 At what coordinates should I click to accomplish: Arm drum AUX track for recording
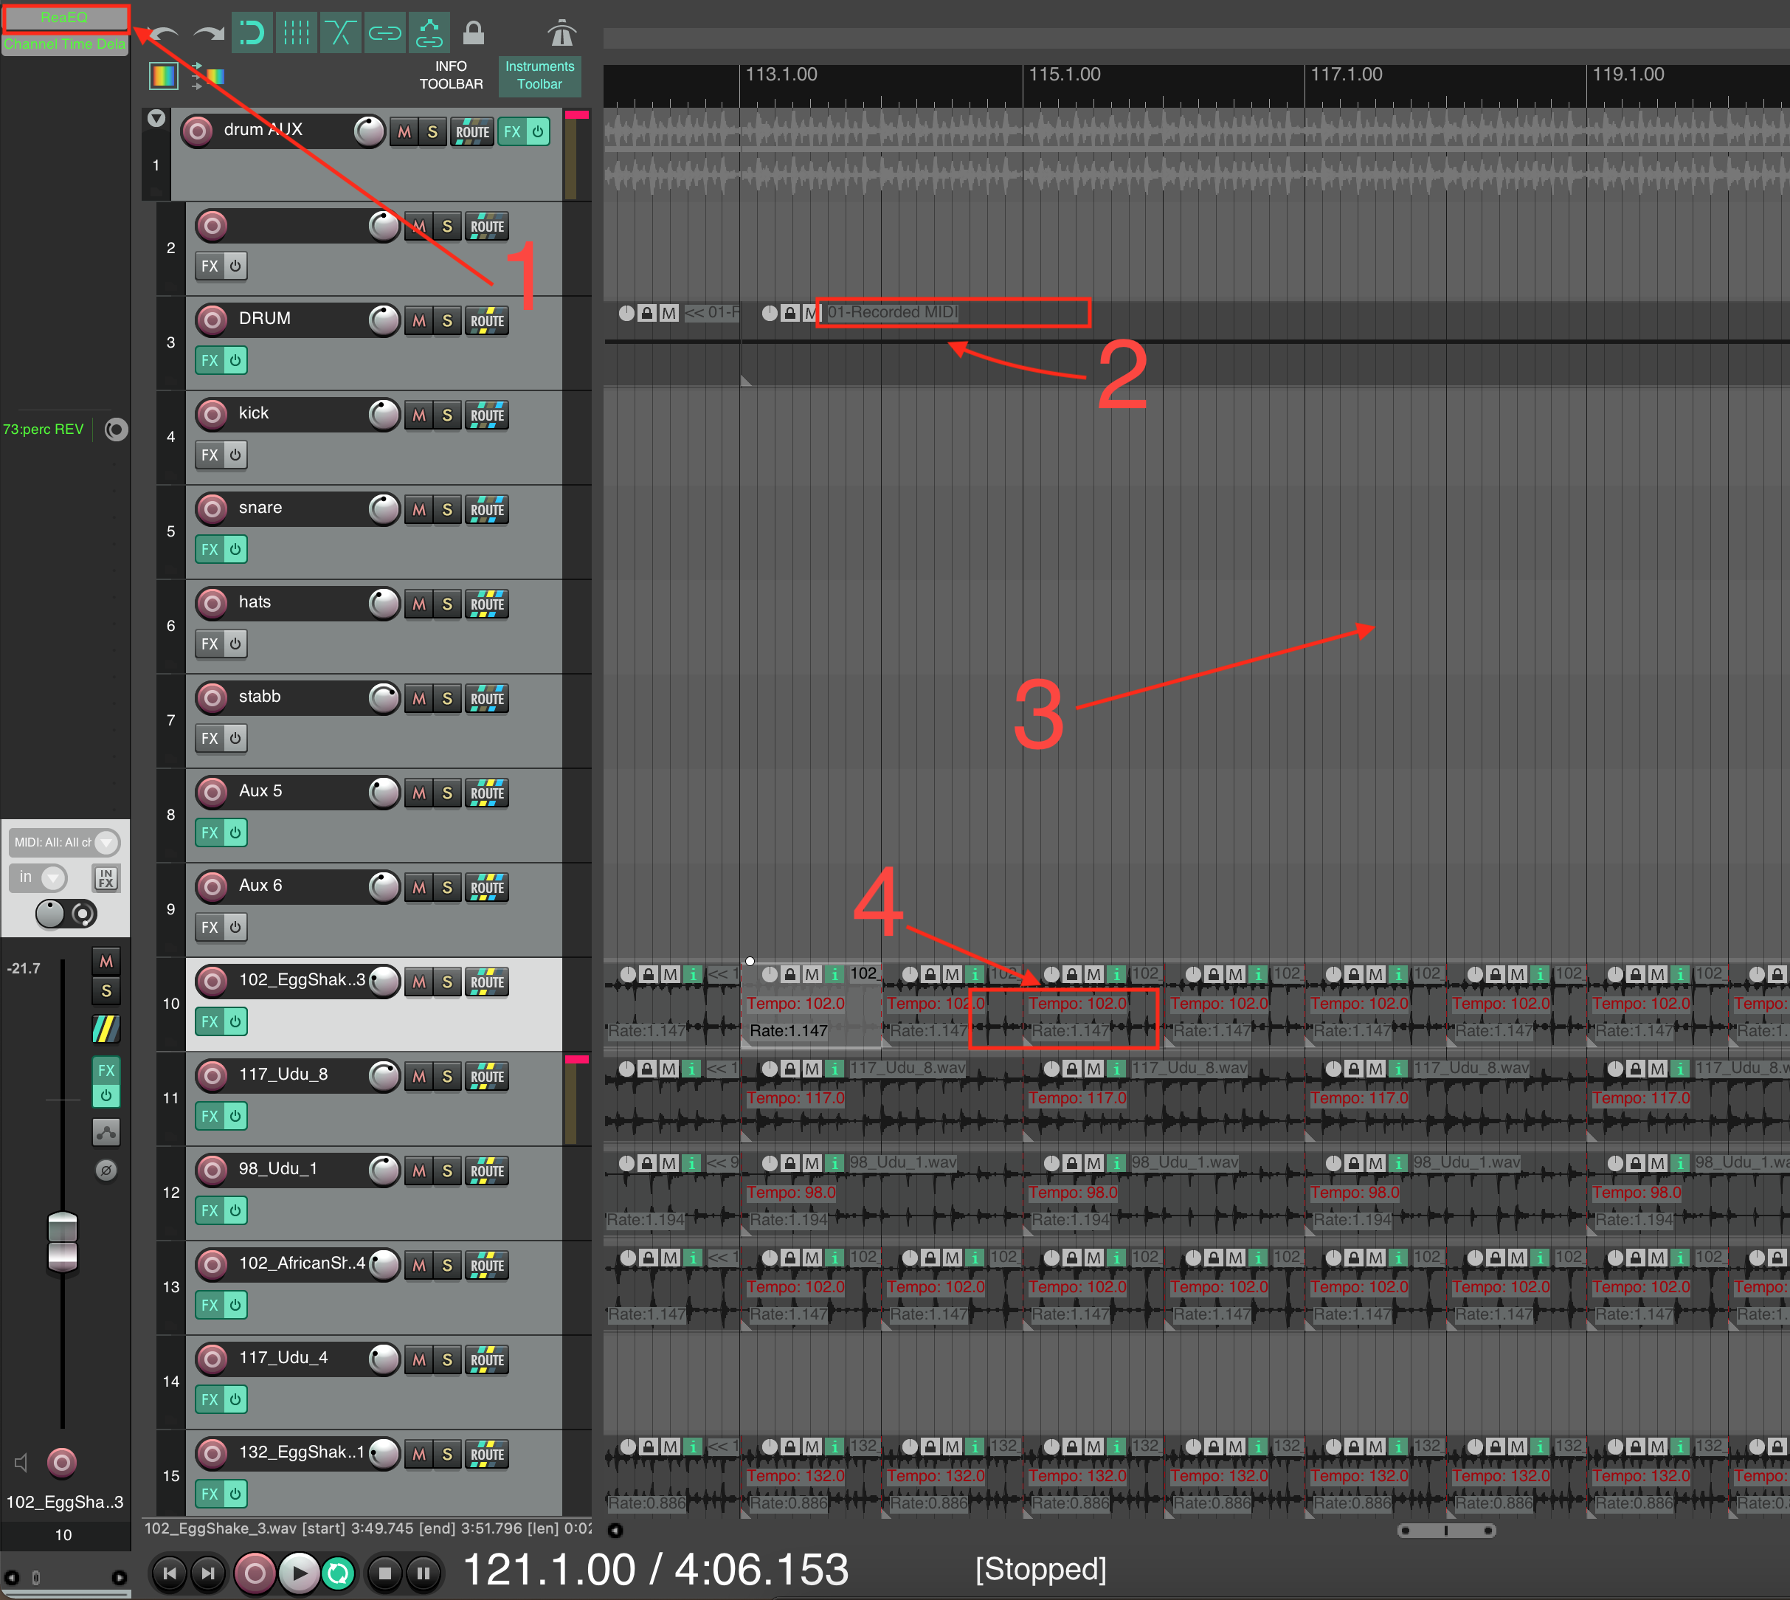pyautogui.click(x=198, y=132)
